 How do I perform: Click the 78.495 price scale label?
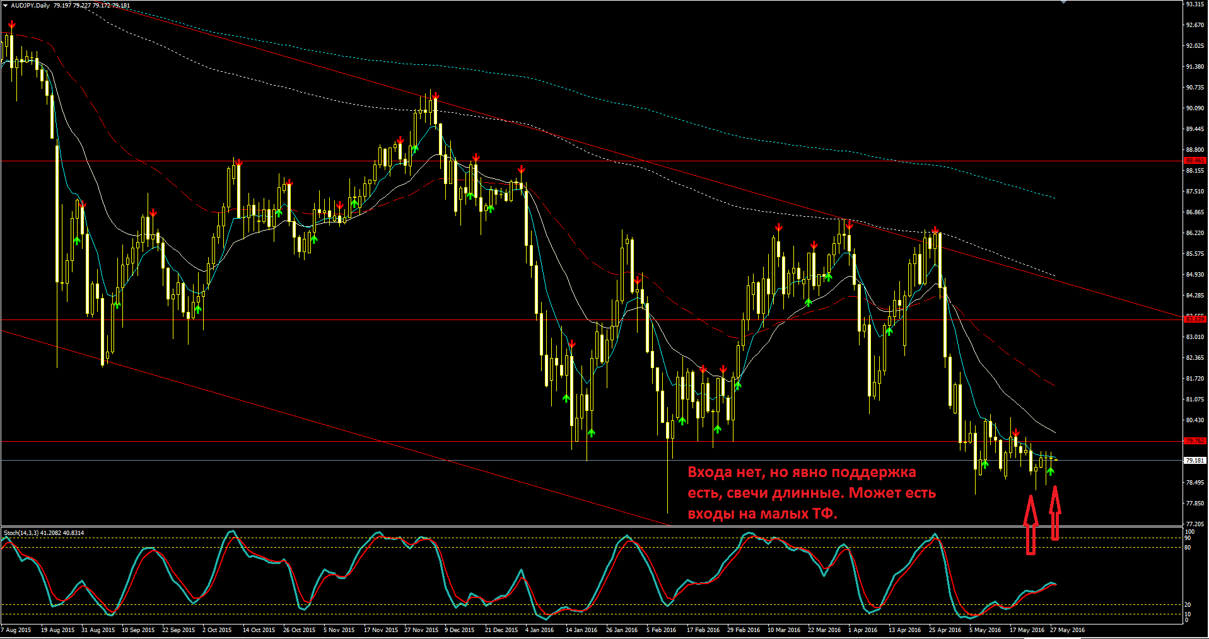click(1195, 483)
